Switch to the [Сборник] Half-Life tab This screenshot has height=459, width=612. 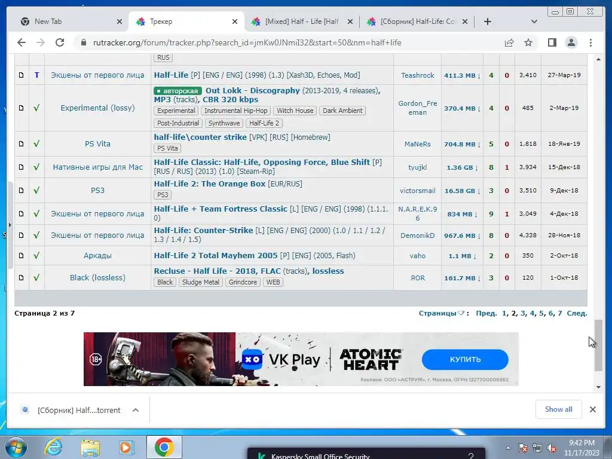coord(417,22)
